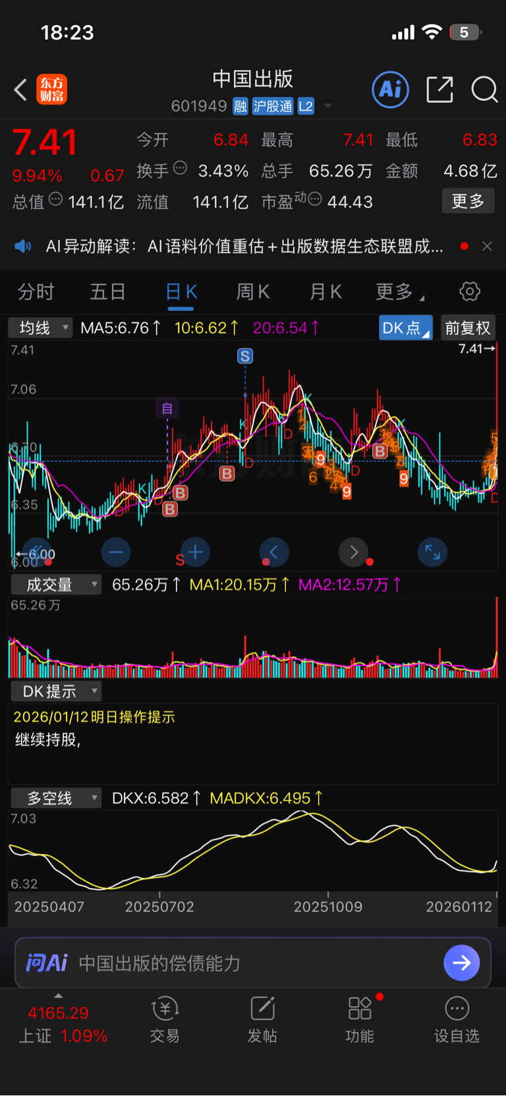
Task: Dismiss the AI异动解读 banner
Action: point(487,246)
